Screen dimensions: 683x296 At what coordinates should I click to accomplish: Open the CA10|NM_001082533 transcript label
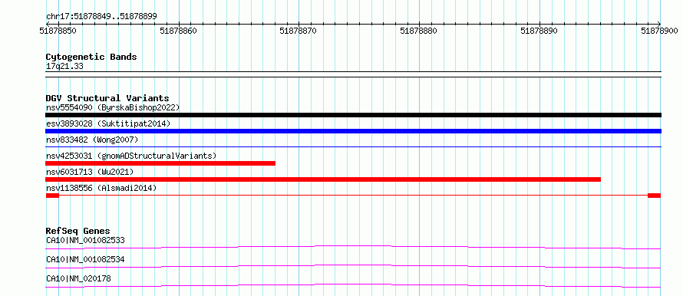[85, 240]
